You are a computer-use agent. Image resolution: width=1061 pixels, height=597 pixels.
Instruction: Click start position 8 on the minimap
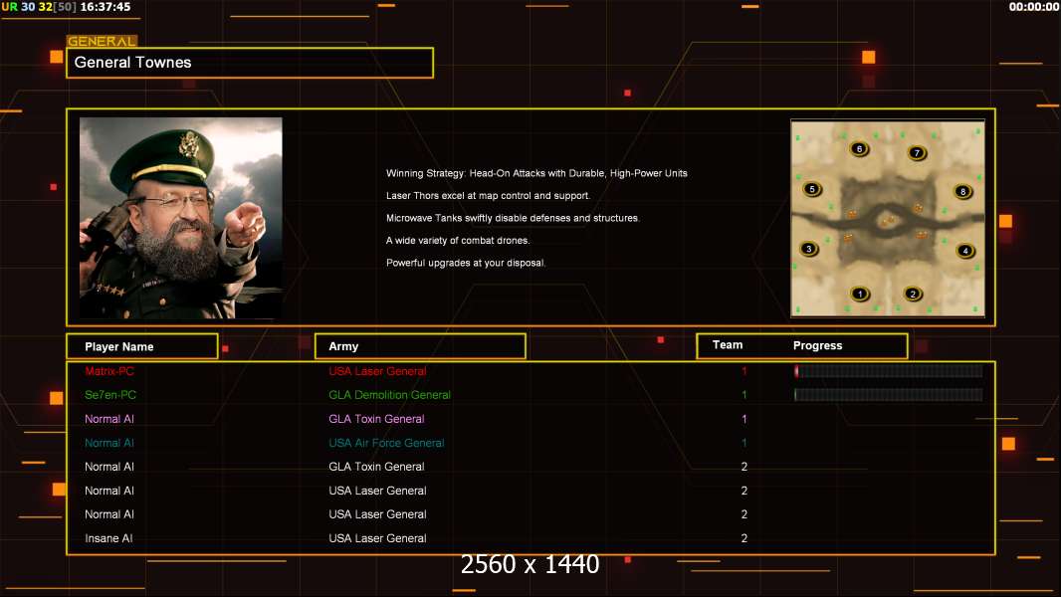[962, 191]
